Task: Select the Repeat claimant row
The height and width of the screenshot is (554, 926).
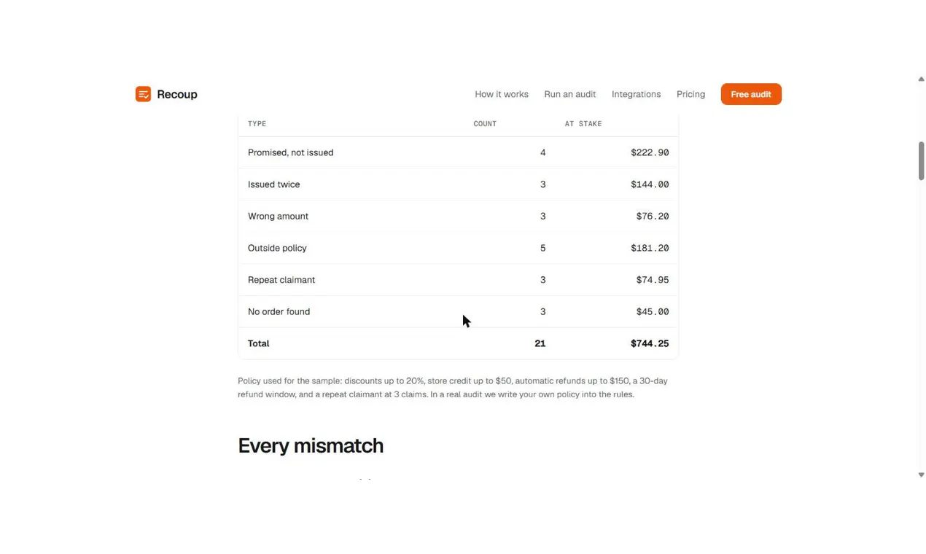Action: pos(458,280)
